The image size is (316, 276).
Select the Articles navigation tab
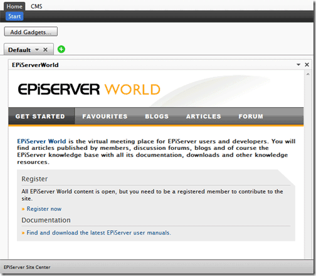tap(203, 116)
